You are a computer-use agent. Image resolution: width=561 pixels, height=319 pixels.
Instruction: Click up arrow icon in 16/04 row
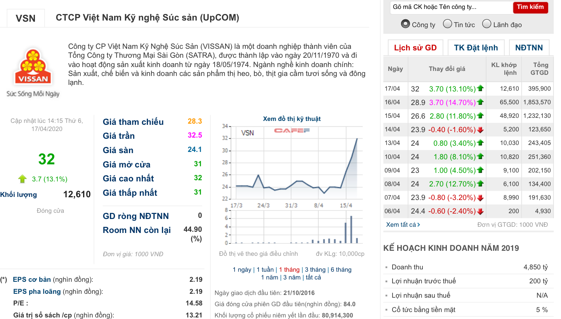click(x=480, y=102)
